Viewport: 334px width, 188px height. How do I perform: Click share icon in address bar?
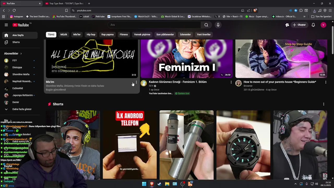[248, 10]
